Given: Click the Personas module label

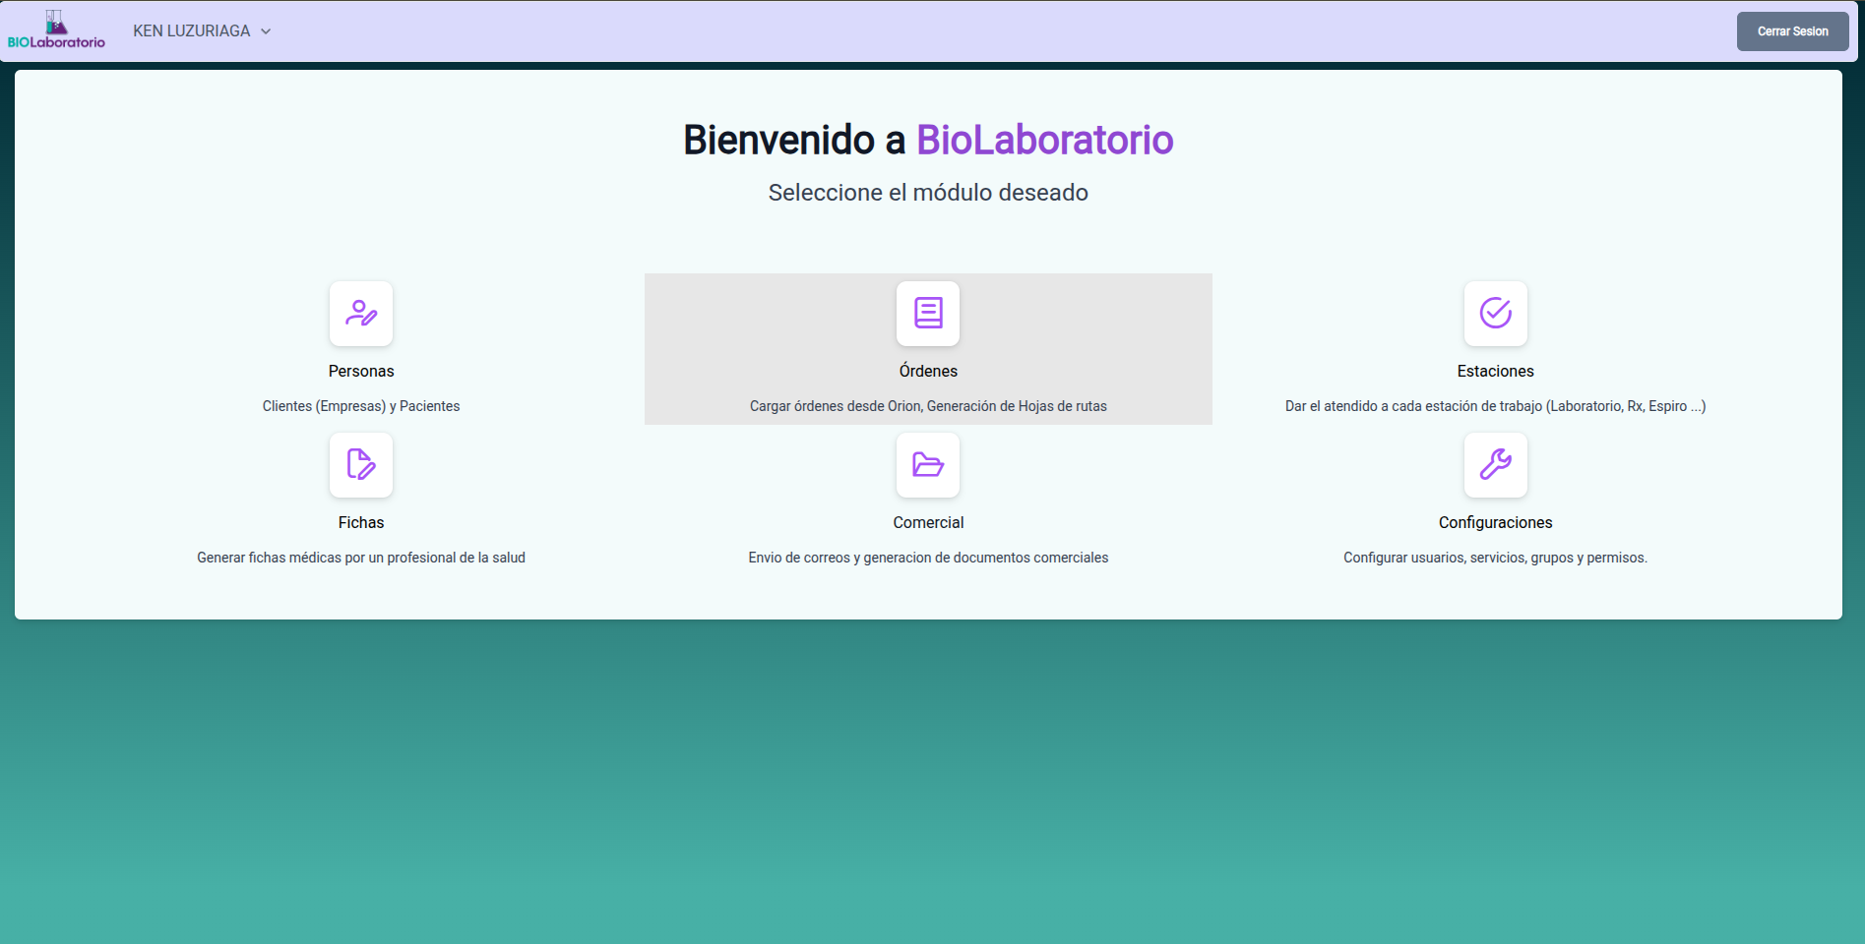Looking at the screenshot, I should [360, 371].
